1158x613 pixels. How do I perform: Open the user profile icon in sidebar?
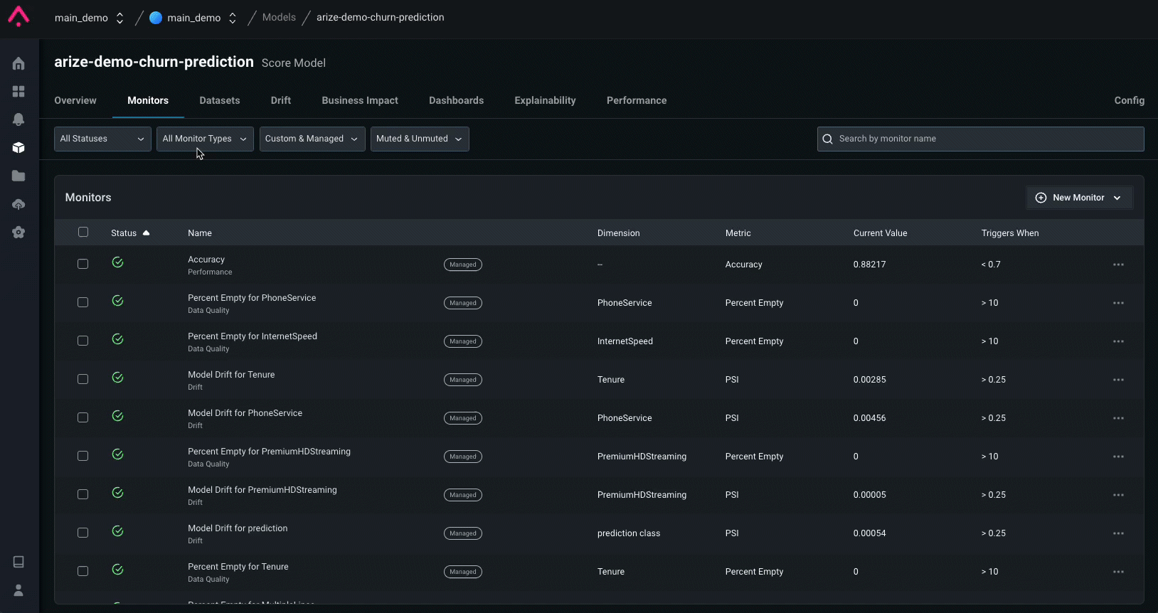(x=18, y=590)
